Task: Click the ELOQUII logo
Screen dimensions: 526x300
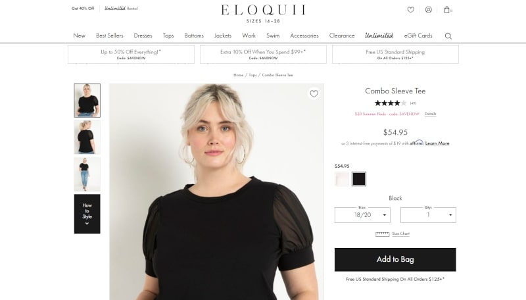Action: (264, 13)
